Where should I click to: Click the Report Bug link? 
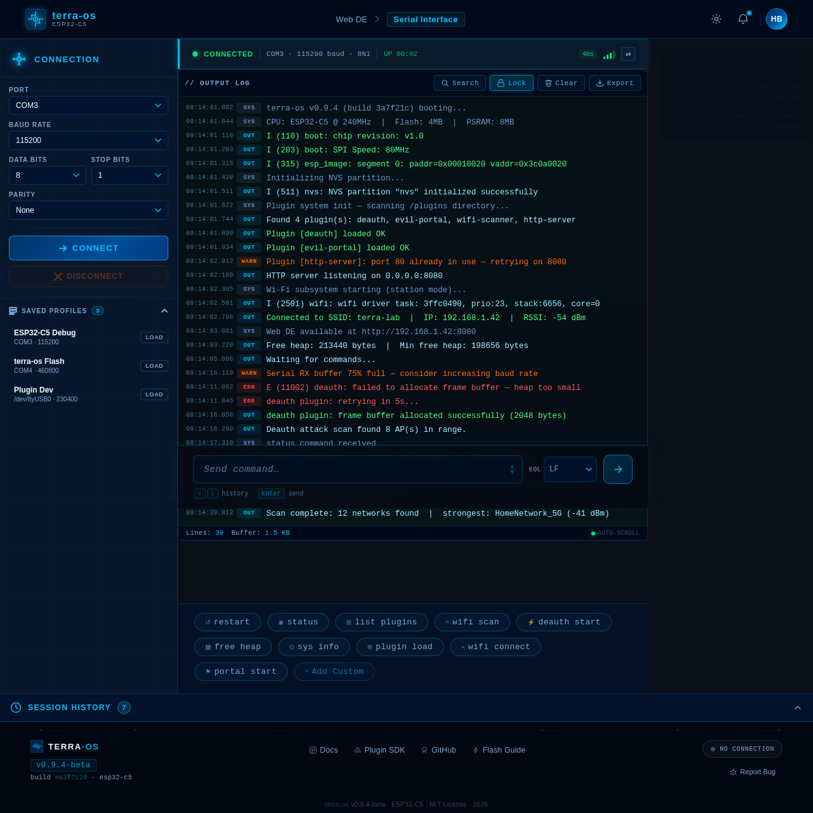pyautogui.click(x=753, y=772)
